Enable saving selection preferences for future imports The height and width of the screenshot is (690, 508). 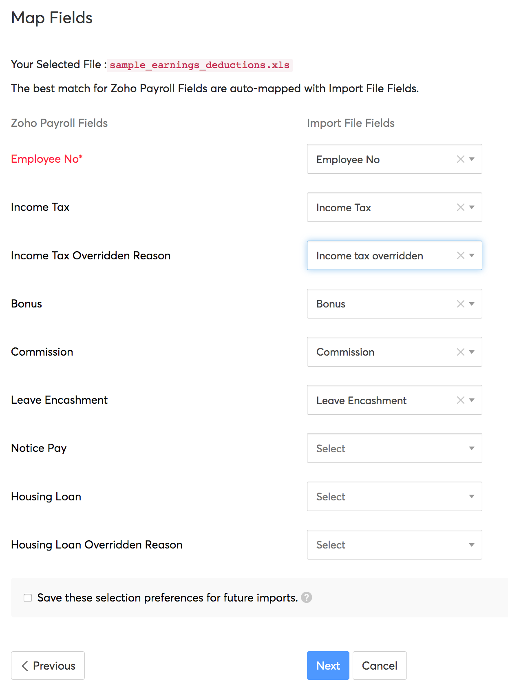coord(28,598)
